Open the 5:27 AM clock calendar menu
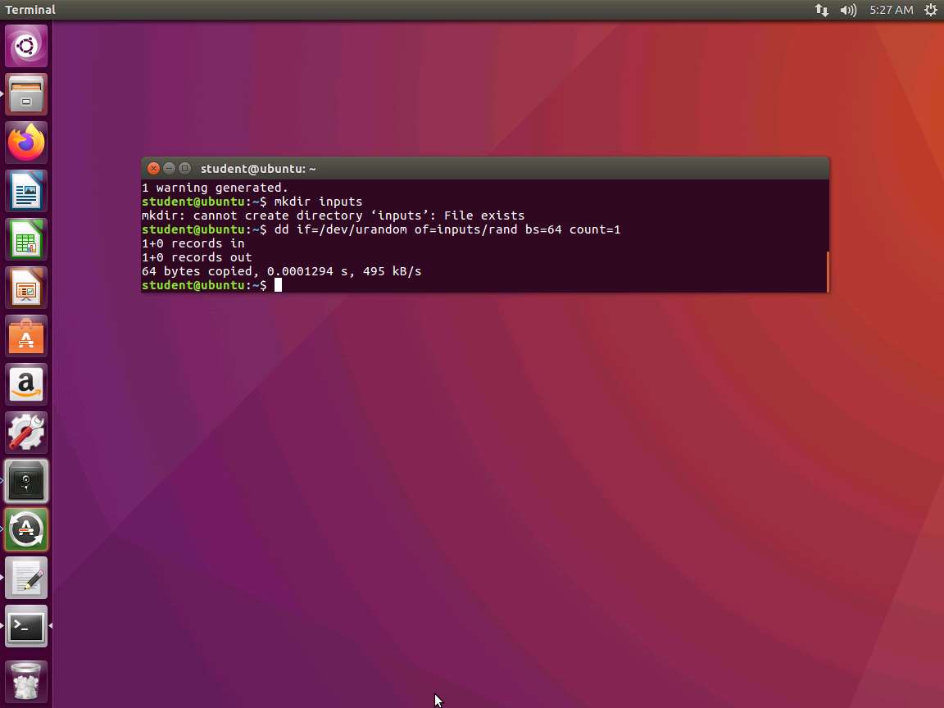The image size is (944, 708). pyautogui.click(x=891, y=10)
